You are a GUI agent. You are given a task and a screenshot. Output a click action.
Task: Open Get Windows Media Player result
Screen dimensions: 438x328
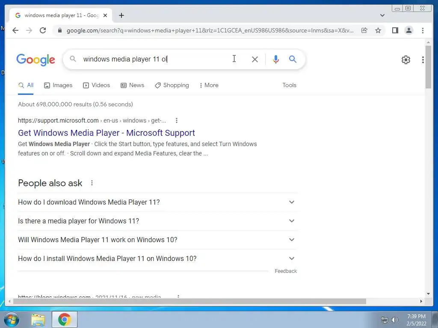[x=107, y=133]
